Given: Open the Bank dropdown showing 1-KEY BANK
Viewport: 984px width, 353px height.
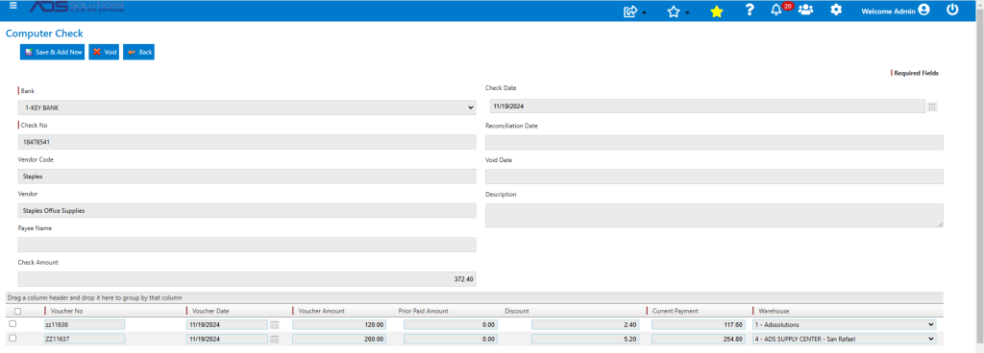Looking at the screenshot, I should [x=247, y=107].
